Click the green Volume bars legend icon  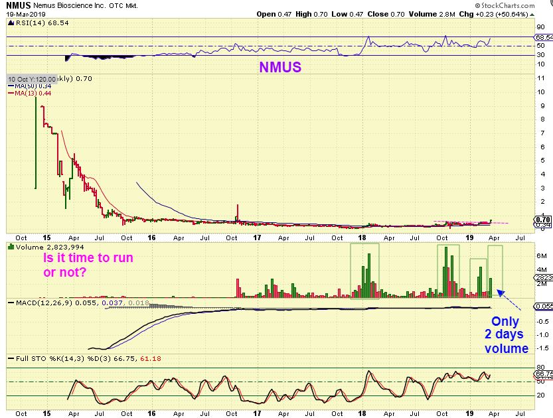pos(11,247)
